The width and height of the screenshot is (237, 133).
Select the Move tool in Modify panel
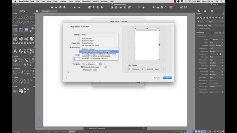[x=15, y=60]
